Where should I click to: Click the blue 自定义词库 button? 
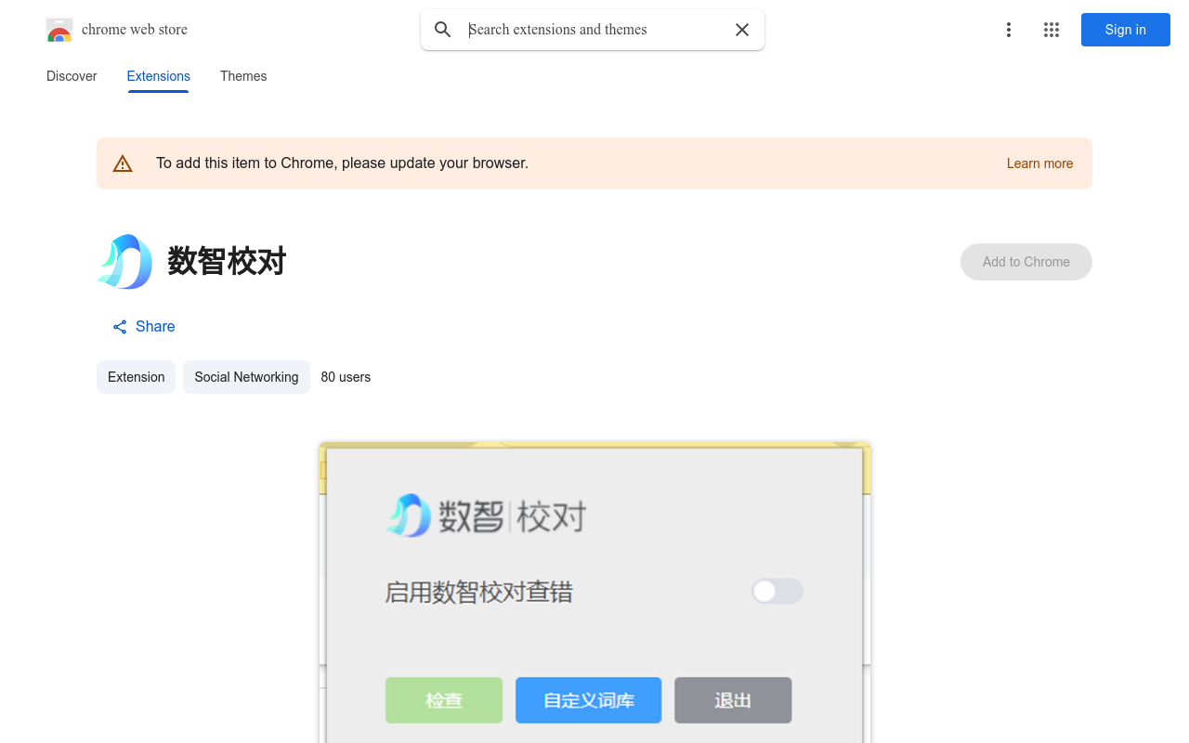click(x=588, y=700)
